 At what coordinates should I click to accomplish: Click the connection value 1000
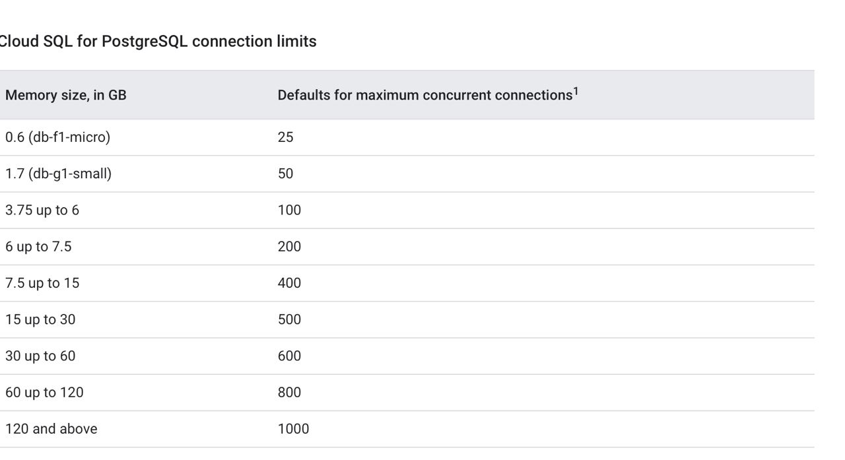[x=293, y=429]
